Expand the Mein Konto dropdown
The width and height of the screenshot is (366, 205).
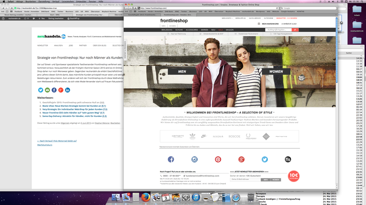click(x=227, y=18)
